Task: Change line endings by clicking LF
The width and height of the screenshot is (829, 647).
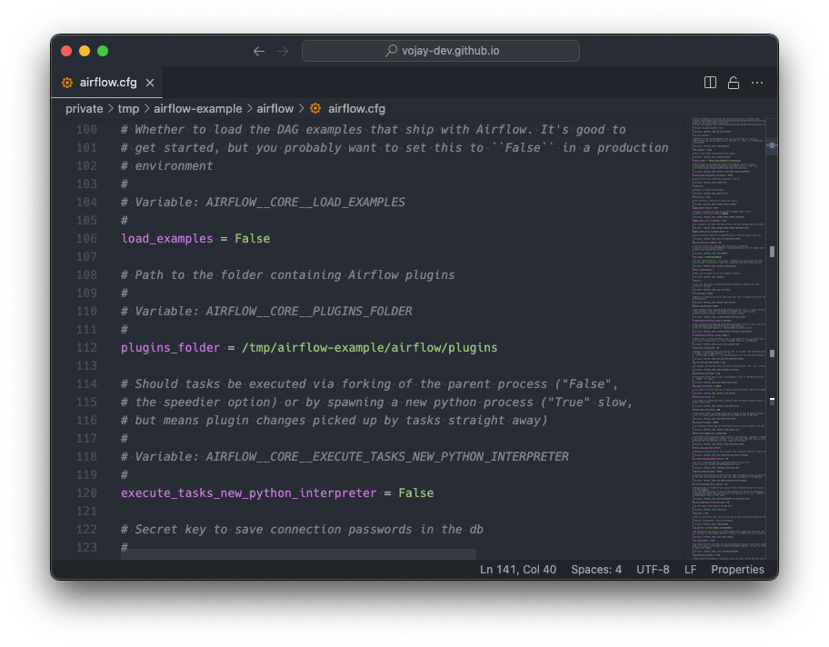Action: [x=690, y=569]
